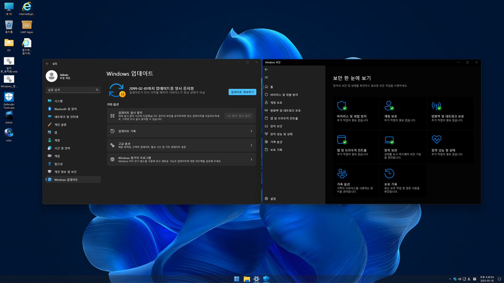
Task: Open 계정 보호 card icon
Action: pyautogui.click(x=389, y=106)
